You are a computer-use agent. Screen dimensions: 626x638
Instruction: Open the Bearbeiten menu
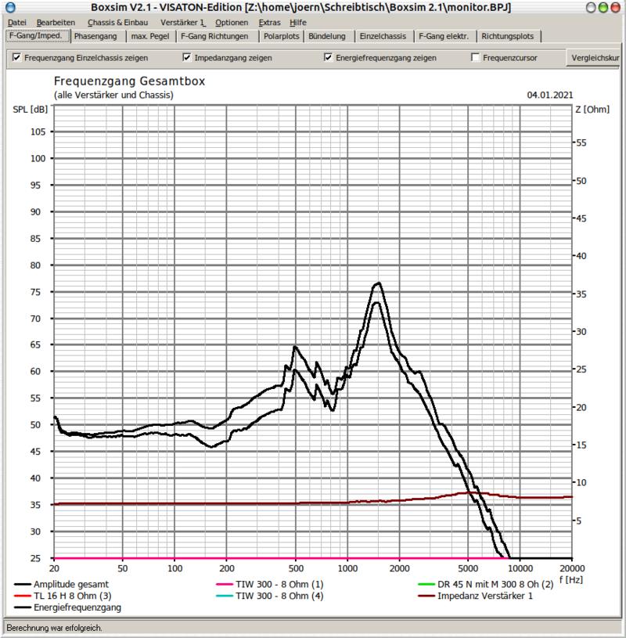pyautogui.click(x=56, y=23)
